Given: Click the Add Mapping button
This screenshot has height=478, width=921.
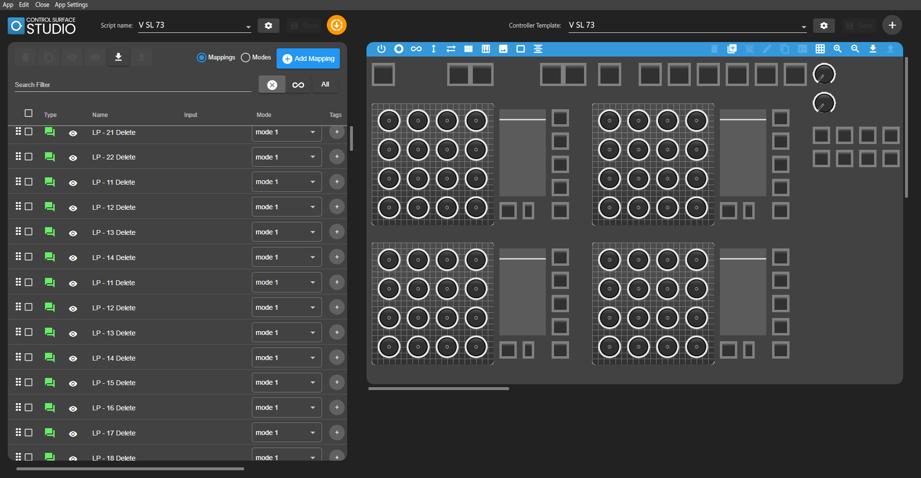Looking at the screenshot, I should [308, 58].
